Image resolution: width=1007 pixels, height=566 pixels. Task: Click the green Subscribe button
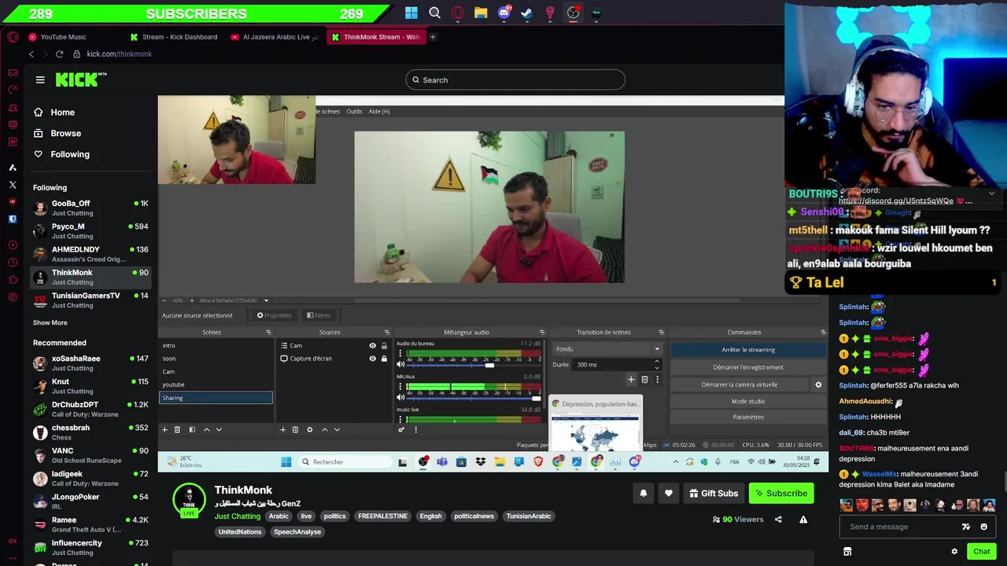tap(781, 493)
